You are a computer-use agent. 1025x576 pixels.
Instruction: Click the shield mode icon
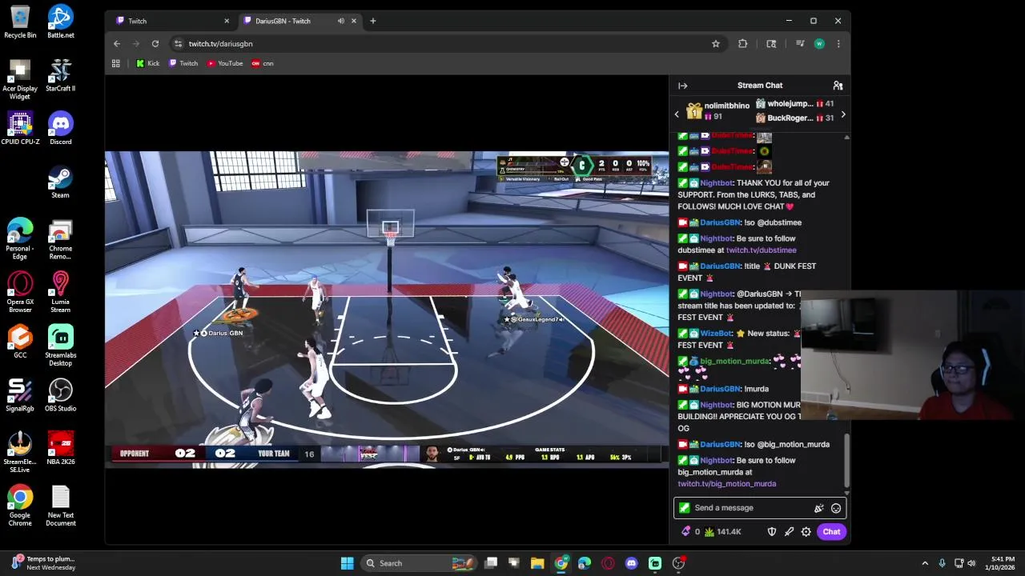[772, 532]
